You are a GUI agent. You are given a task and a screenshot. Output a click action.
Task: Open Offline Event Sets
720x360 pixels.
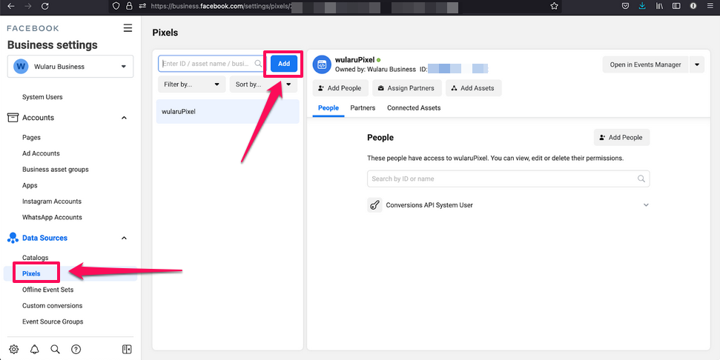[x=47, y=290]
